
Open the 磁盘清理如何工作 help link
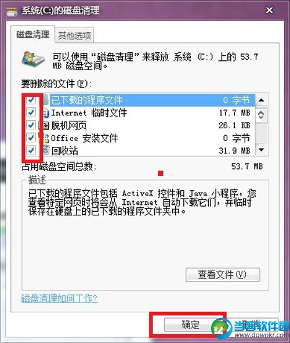pos(59,298)
